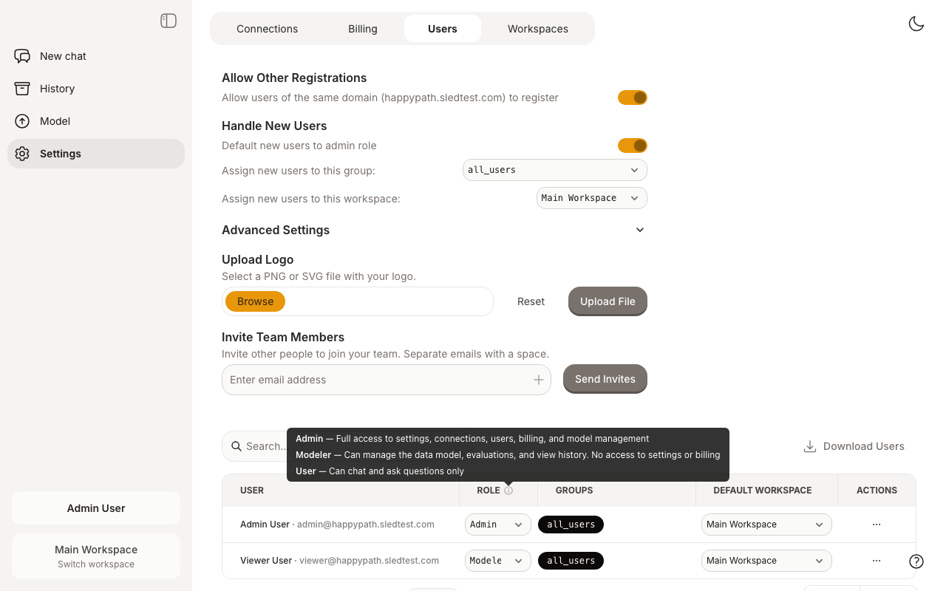Viewport: 946px width, 591px height.
Task: Switch to the Billing tab
Action: (x=363, y=29)
